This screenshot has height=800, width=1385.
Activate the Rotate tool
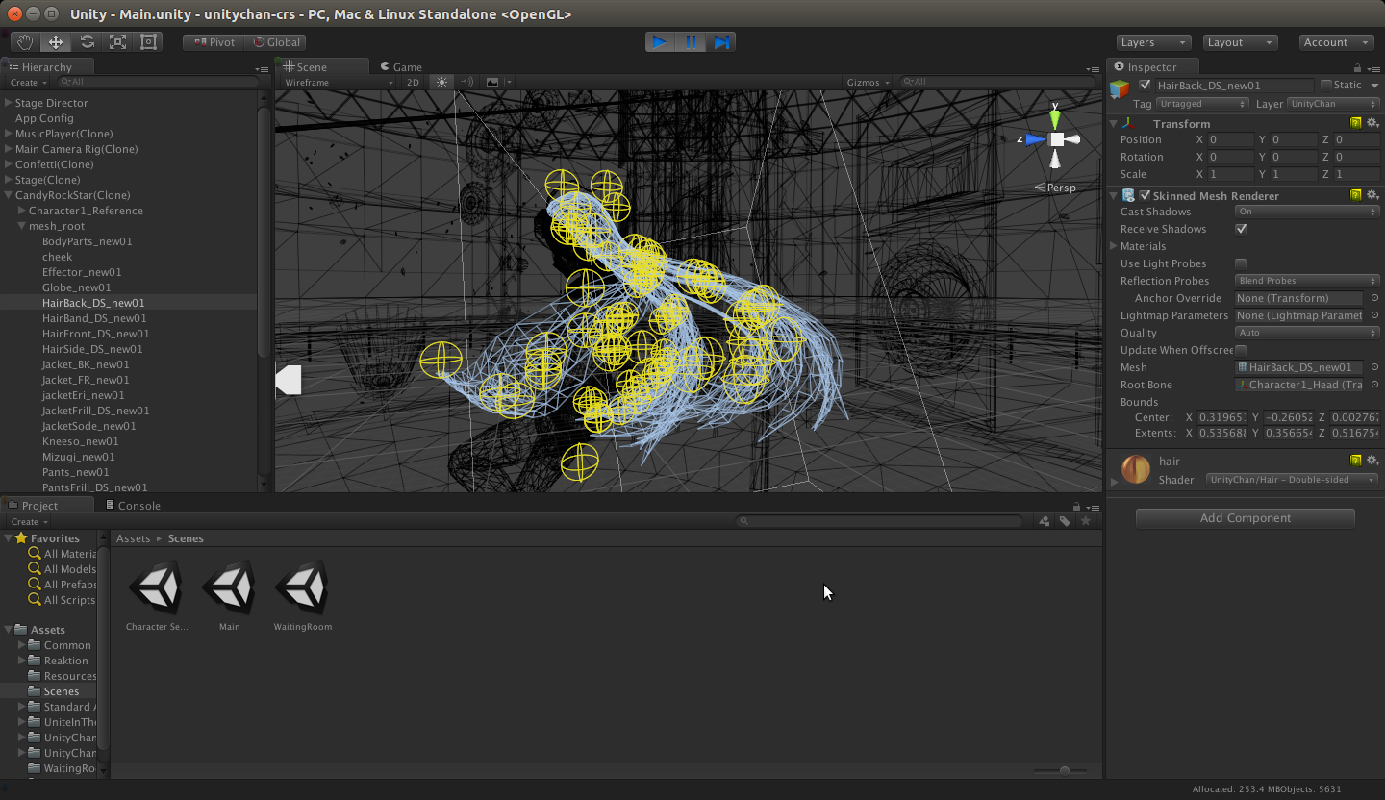pyautogui.click(x=87, y=41)
